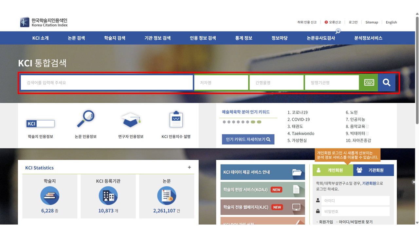Open 학술지 인용정보 icon
419x236 pixels.
tap(41, 124)
